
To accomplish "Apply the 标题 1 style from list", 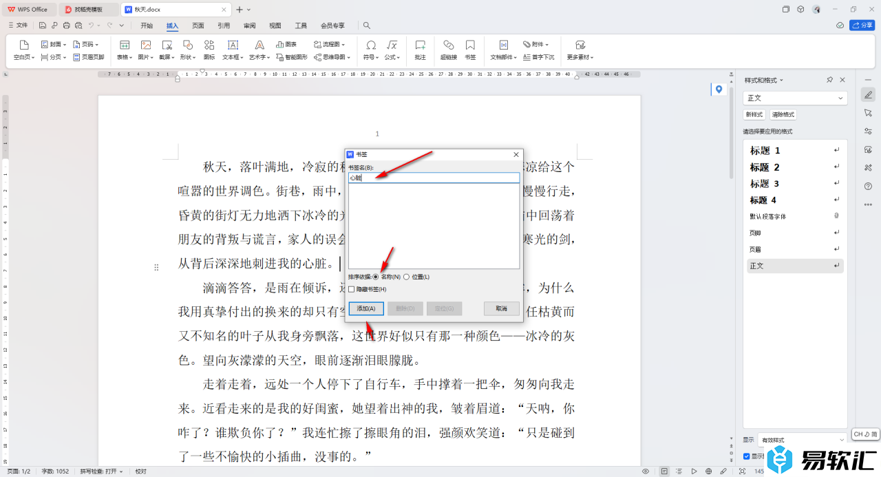I will tap(795, 150).
